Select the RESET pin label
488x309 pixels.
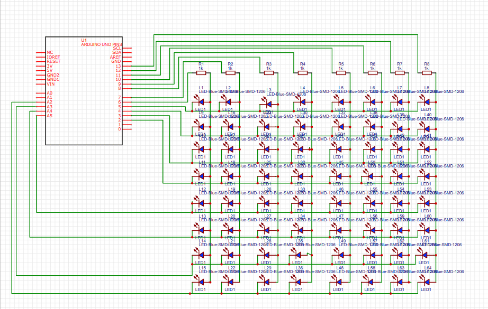[x=53, y=61]
